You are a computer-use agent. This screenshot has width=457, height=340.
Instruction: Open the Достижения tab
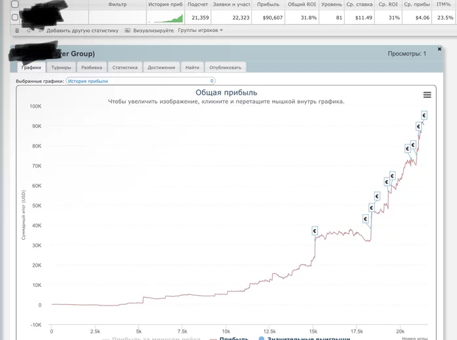click(161, 67)
